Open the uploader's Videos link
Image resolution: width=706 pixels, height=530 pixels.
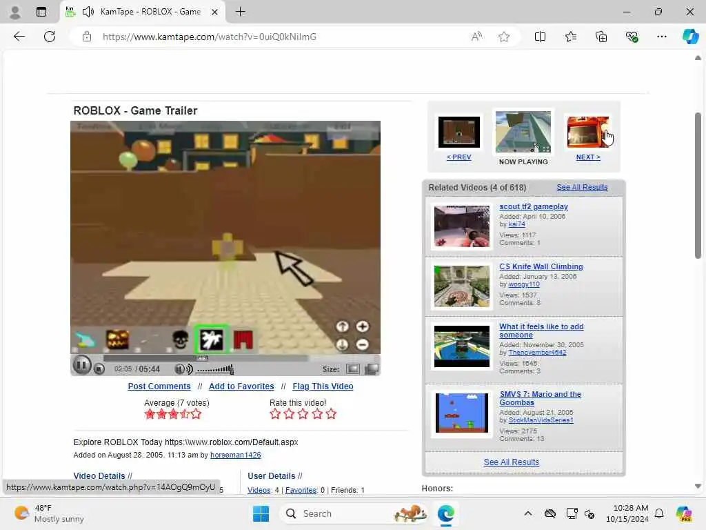[x=259, y=490]
